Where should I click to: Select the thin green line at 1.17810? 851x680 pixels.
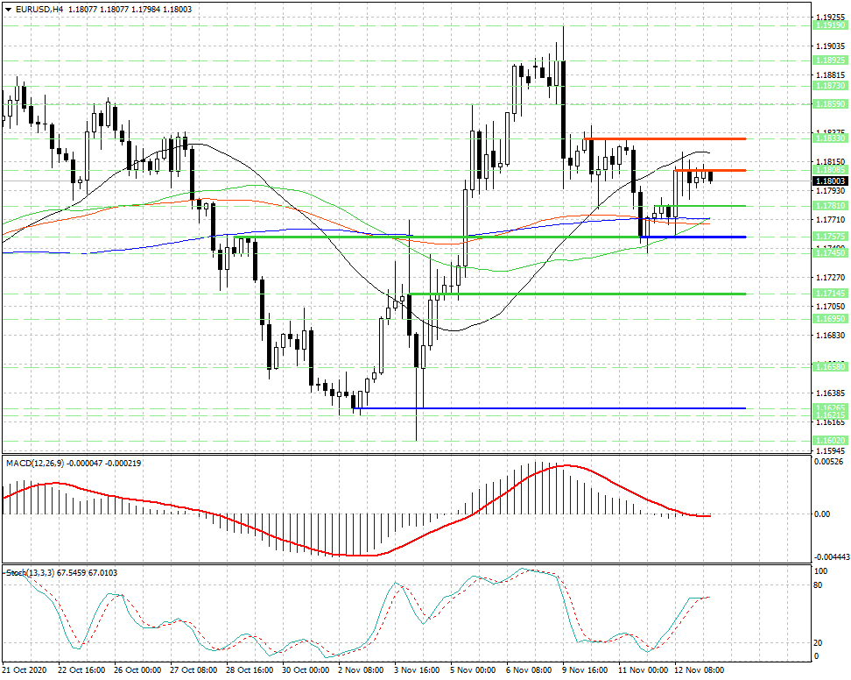tap(700, 206)
